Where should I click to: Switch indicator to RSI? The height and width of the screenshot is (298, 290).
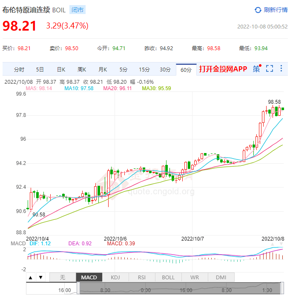142,278
